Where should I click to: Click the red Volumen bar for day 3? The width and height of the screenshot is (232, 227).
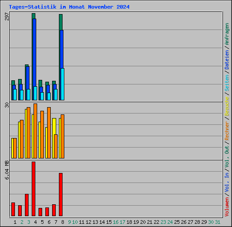pos(27,205)
